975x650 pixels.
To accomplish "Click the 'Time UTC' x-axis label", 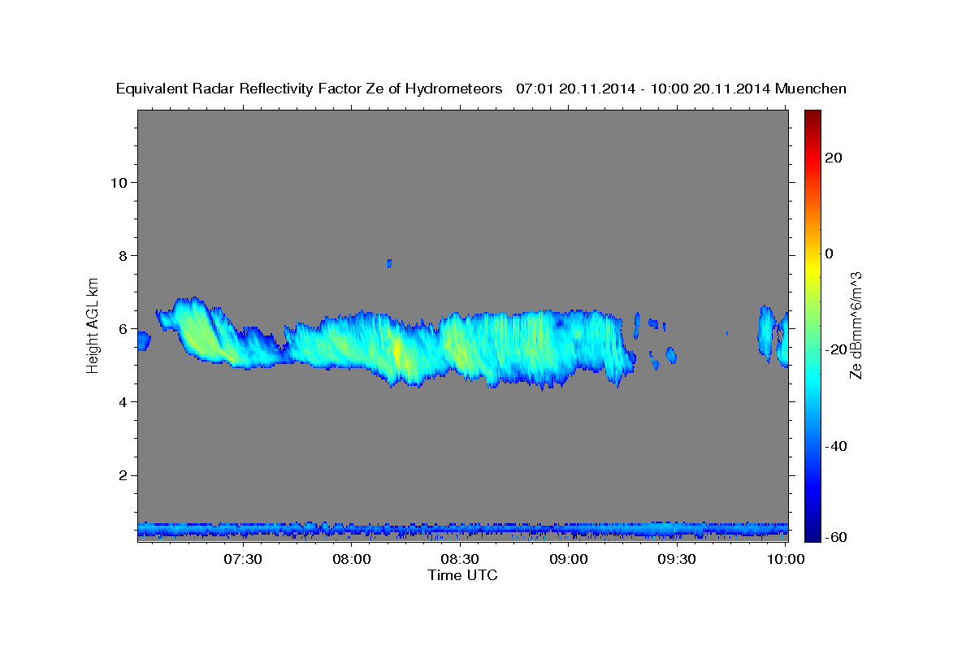I will (462, 575).
